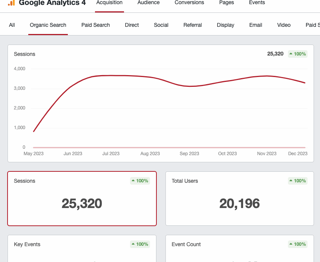Image resolution: width=320 pixels, height=262 pixels.
Task: Switch to Paid Search channel
Action: (x=95, y=25)
